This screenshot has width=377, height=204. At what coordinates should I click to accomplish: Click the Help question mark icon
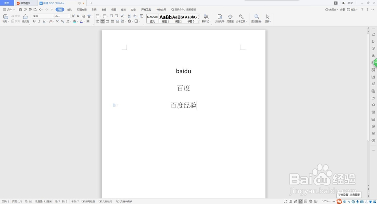[362, 10]
